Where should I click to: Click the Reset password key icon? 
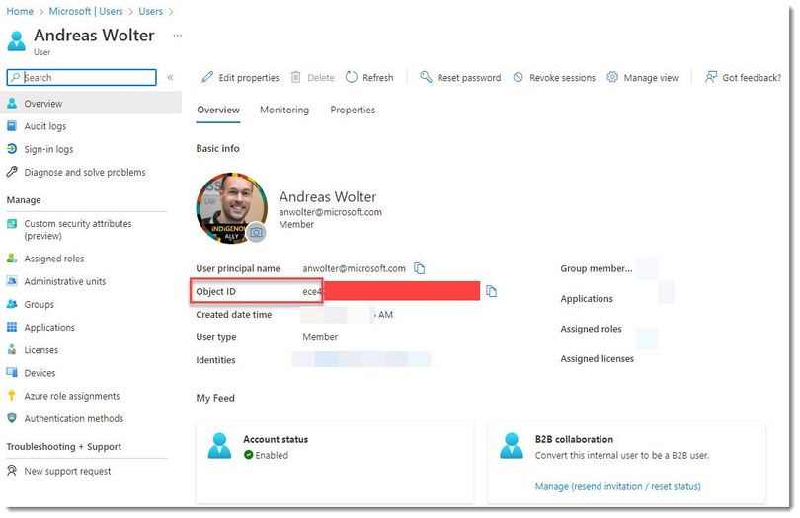point(426,77)
